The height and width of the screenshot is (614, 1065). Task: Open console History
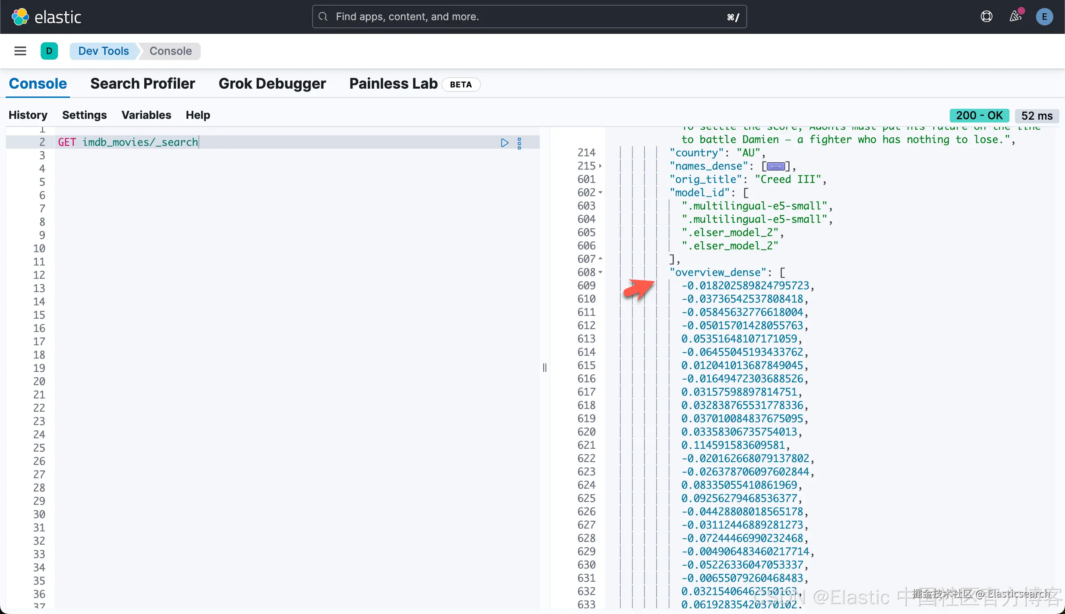(28, 115)
